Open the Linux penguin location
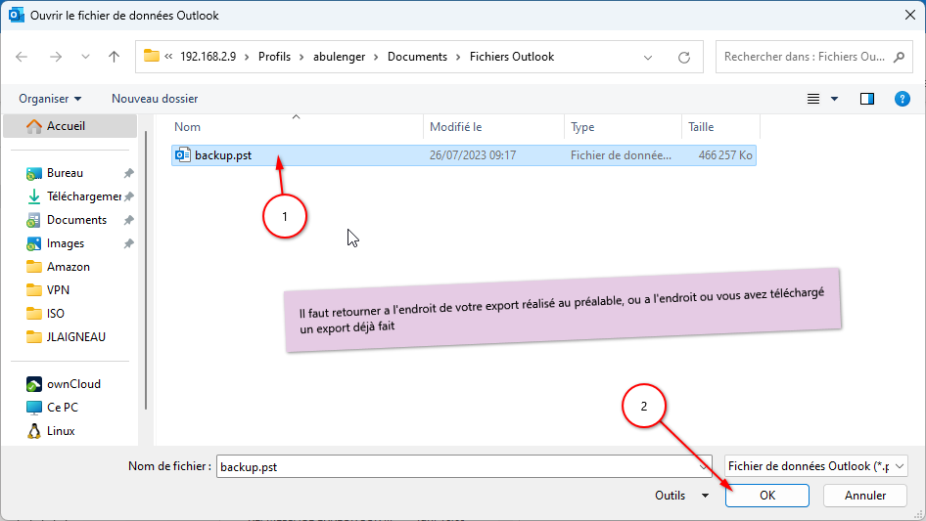 point(34,431)
